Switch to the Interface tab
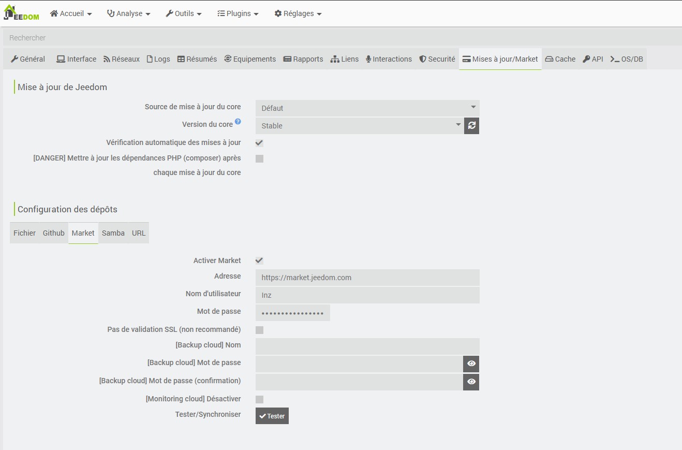This screenshot has width=682, height=450. tap(77, 59)
